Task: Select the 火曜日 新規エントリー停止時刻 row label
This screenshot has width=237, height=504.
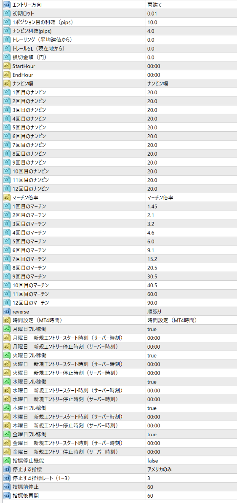Action: (x=65, y=373)
